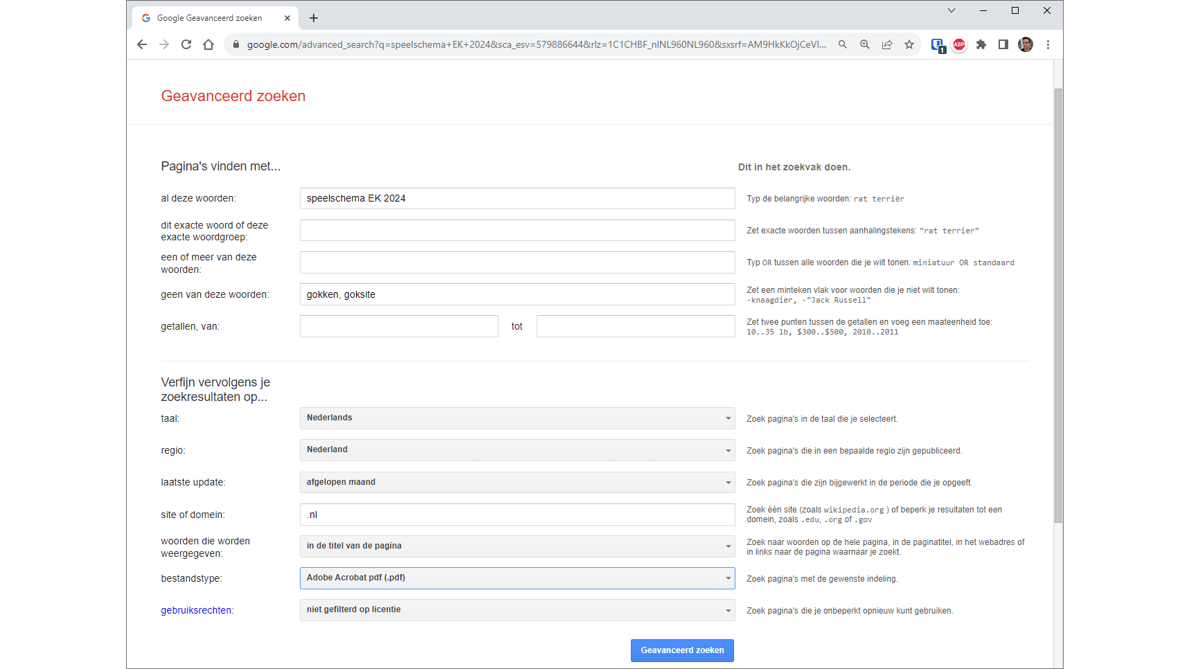Click the zoom magnifier icon in address bar
Viewport: 1189px width, 669px height.
tap(865, 44)
